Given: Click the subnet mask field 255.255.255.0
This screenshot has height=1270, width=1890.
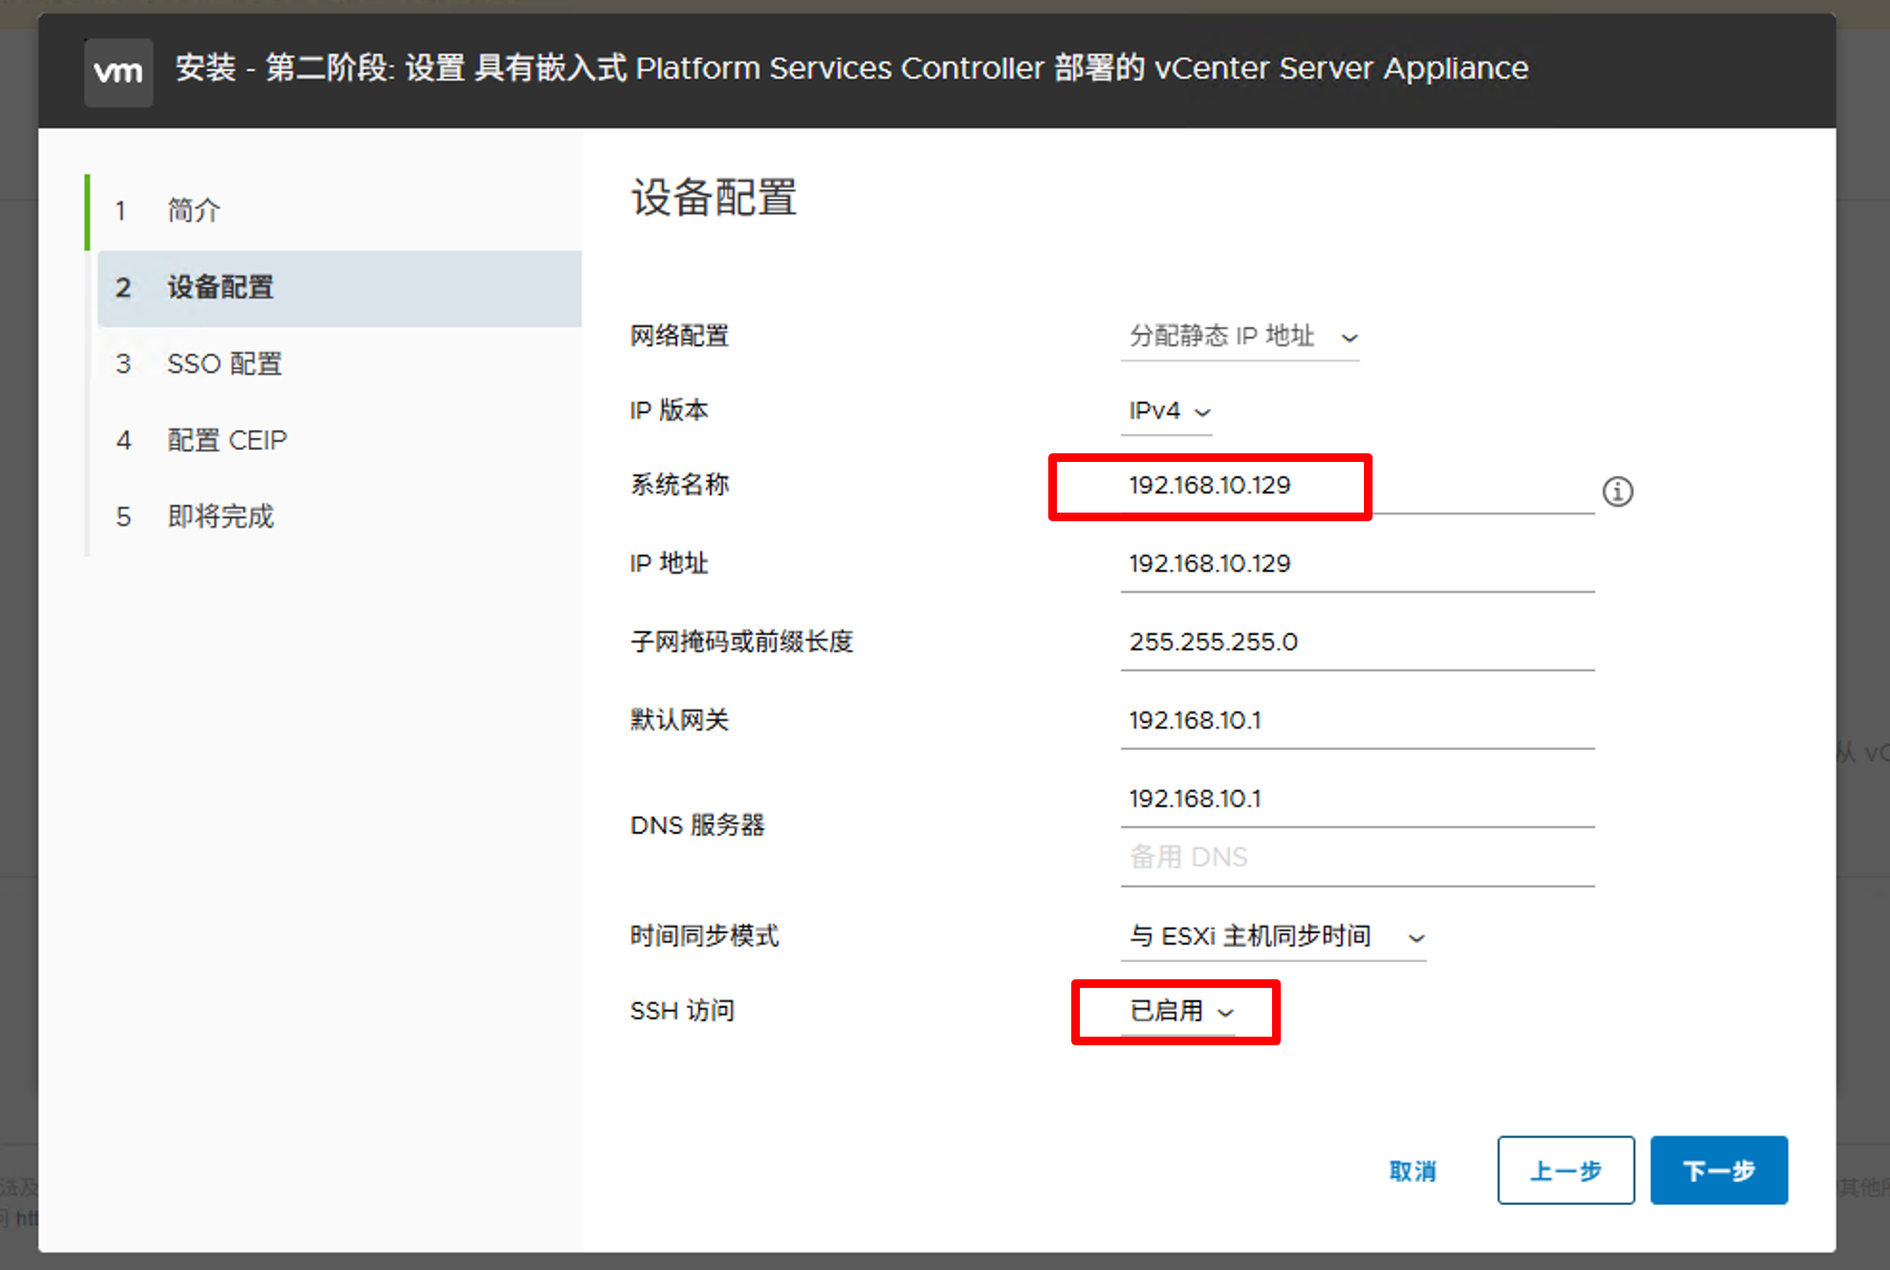Looking at the screenshot, I should (1357, 643).
